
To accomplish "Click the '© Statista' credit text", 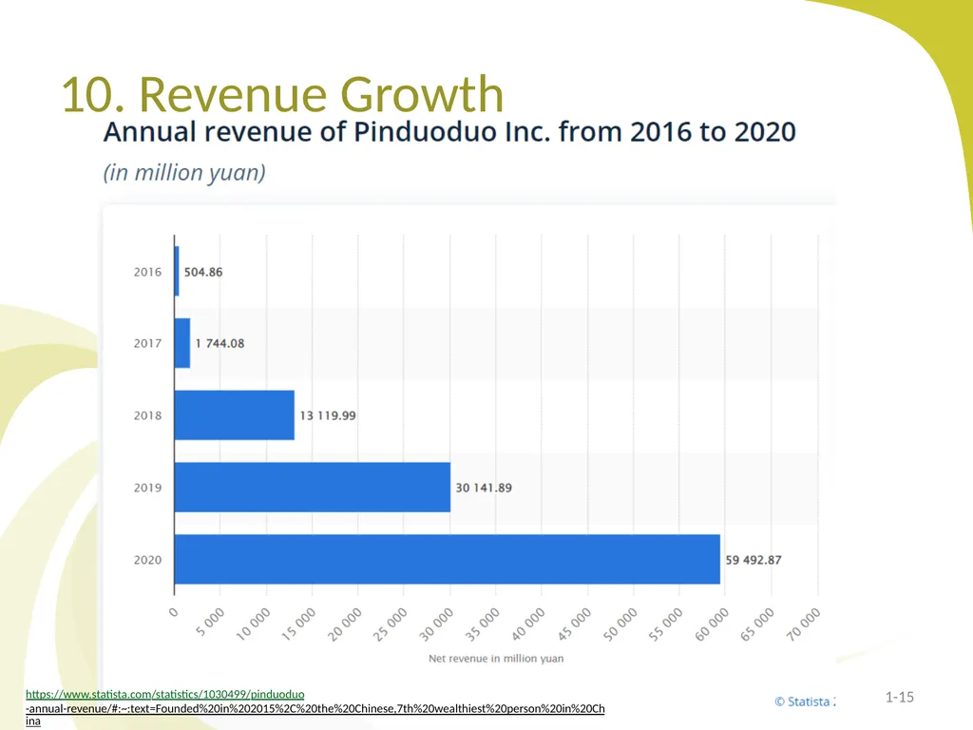I will point(805,701).
